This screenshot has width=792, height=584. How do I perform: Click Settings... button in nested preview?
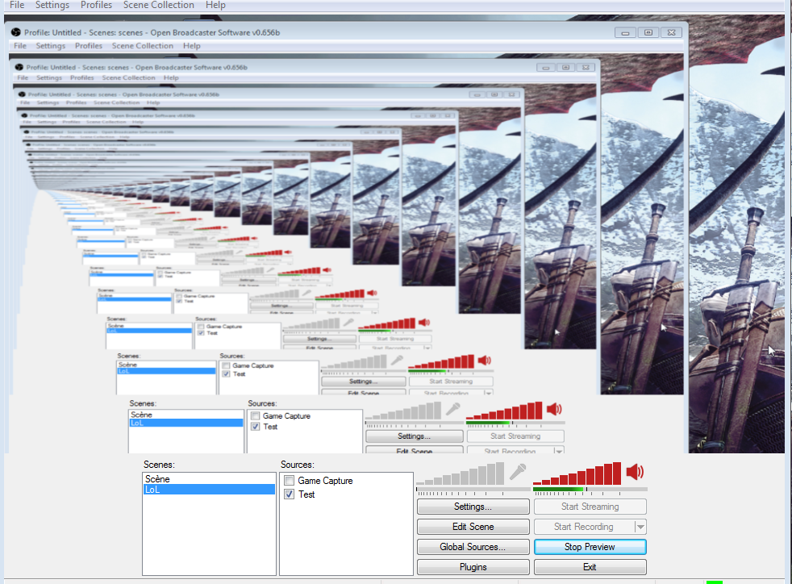415,436
